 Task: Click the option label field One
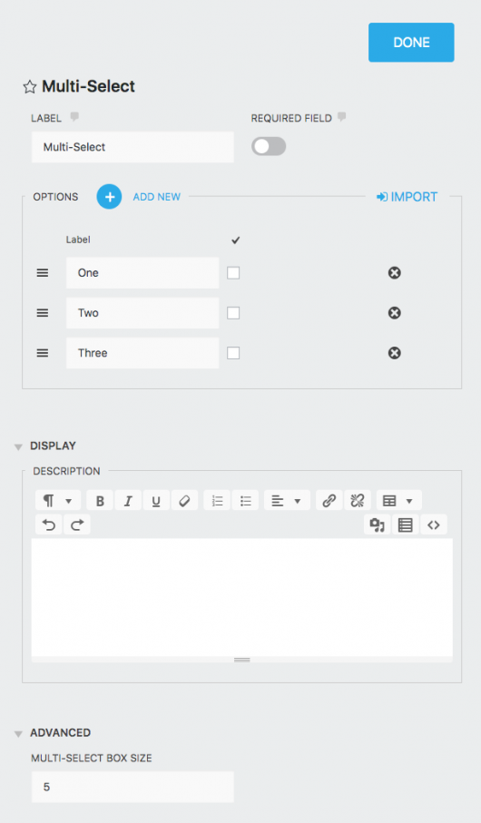142,273
